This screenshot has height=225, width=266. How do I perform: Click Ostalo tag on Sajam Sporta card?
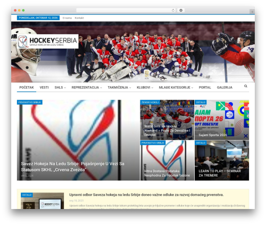point(201,102)
